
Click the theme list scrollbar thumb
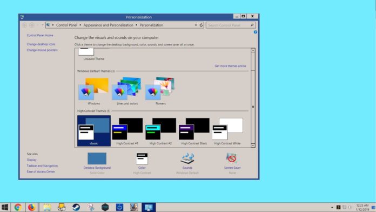coord(253,107)
